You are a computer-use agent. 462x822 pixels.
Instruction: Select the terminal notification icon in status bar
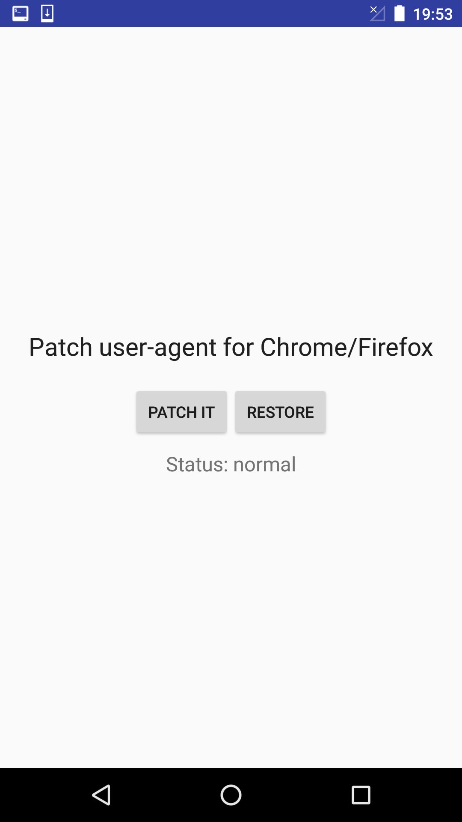pos(20,14)
